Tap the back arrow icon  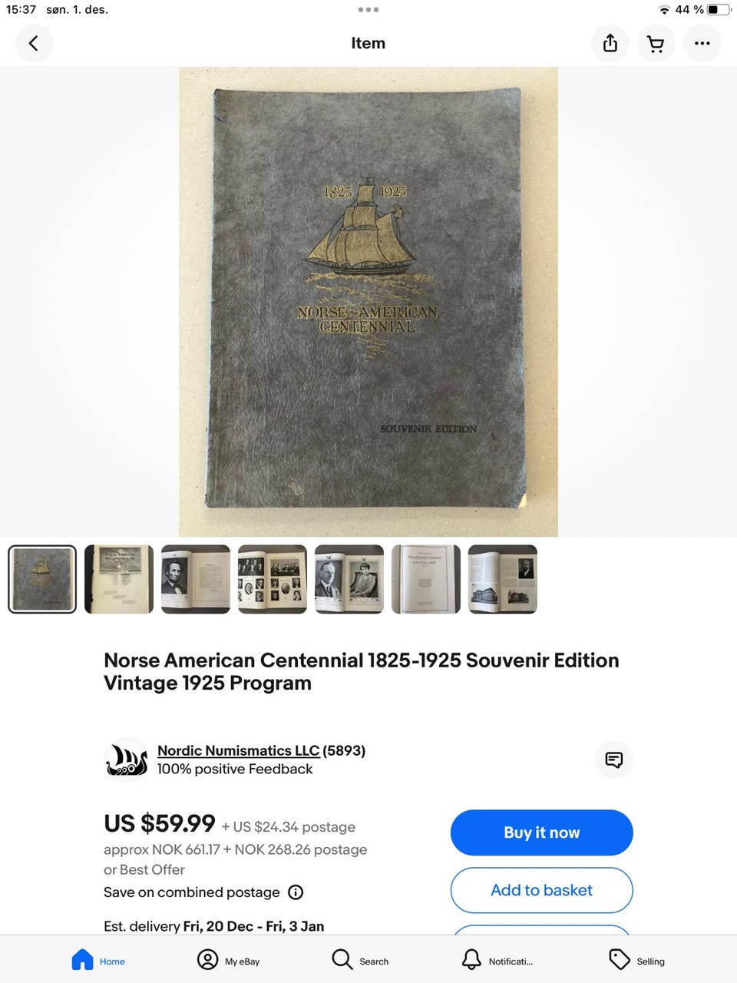coord(34,44)
